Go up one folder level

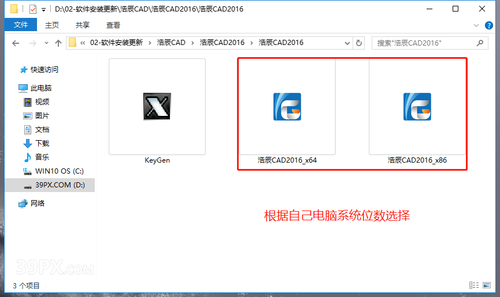click(x=58, y=43)
